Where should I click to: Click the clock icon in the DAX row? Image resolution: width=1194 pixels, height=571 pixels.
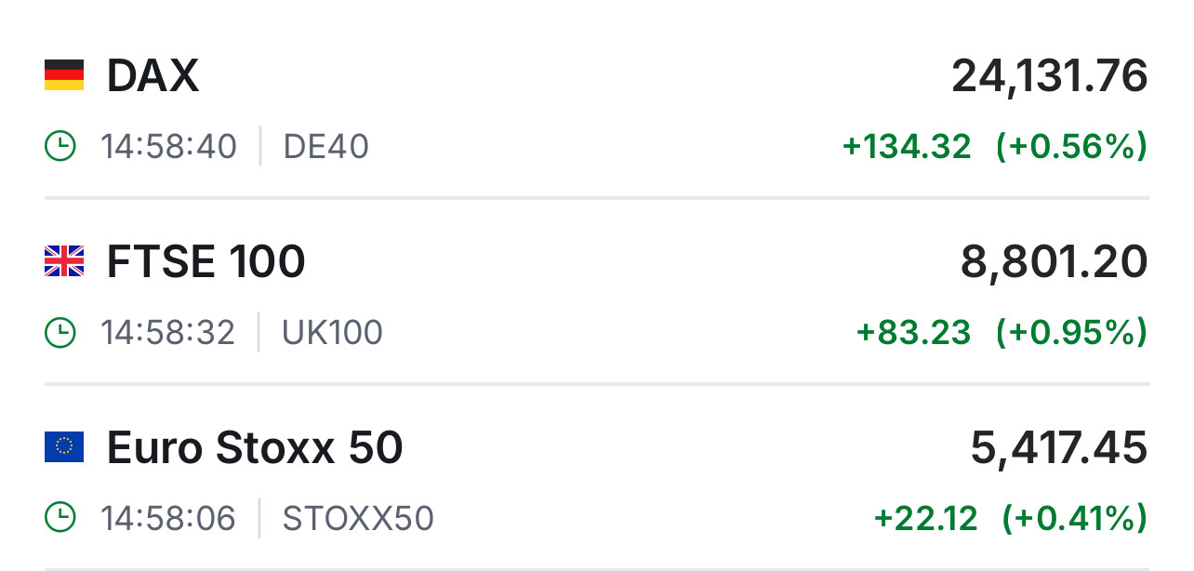pos(60,147)
